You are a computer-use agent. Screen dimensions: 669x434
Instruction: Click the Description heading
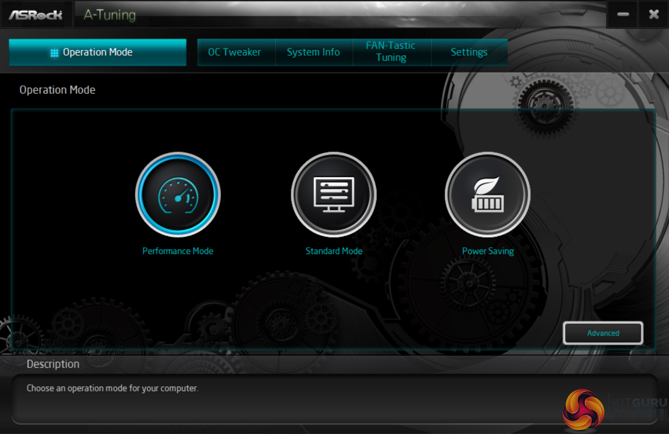click(x=53, y=364)
